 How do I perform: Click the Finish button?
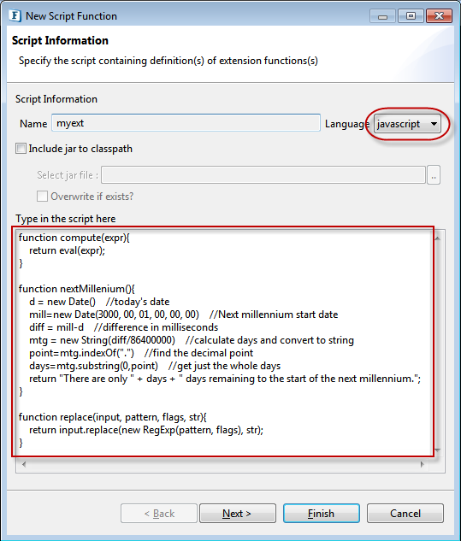tap(322, 514)
